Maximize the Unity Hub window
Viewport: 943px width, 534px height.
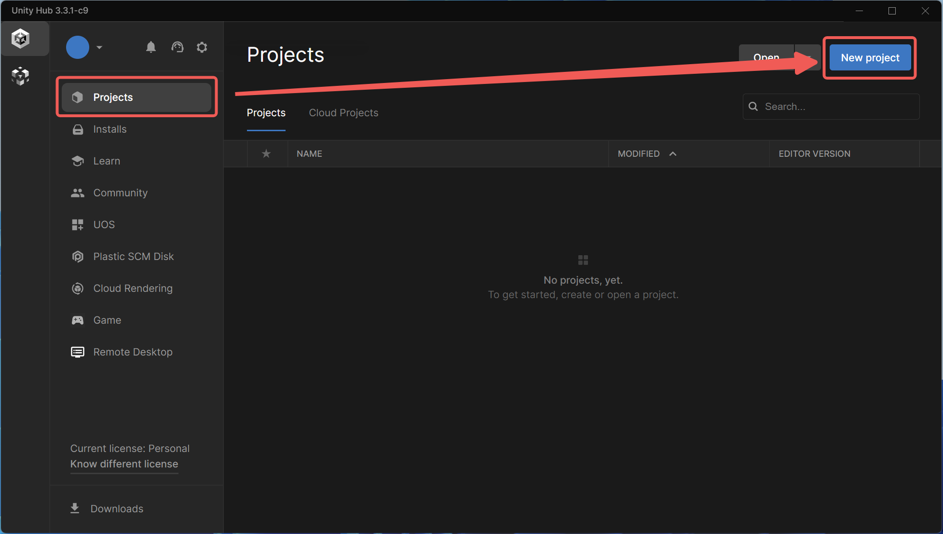click(x=892, y=11)
